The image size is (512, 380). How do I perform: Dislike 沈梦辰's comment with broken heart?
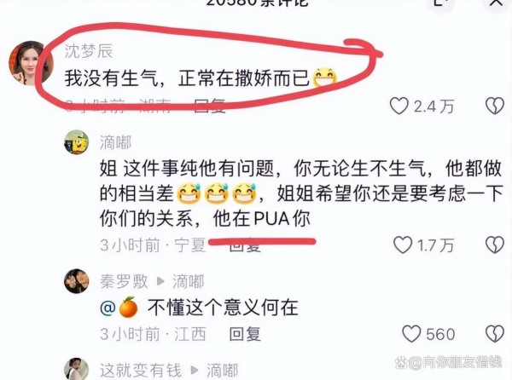tap(495, 107)
